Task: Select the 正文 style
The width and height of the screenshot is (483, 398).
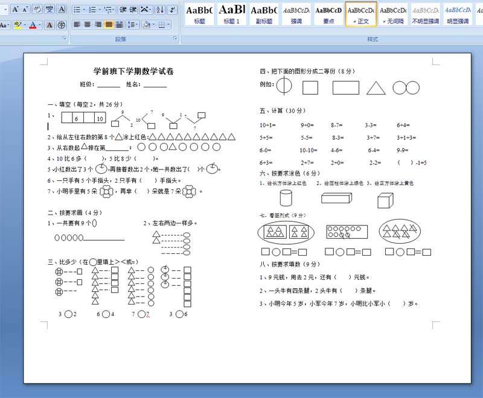Action: (361, 14)
